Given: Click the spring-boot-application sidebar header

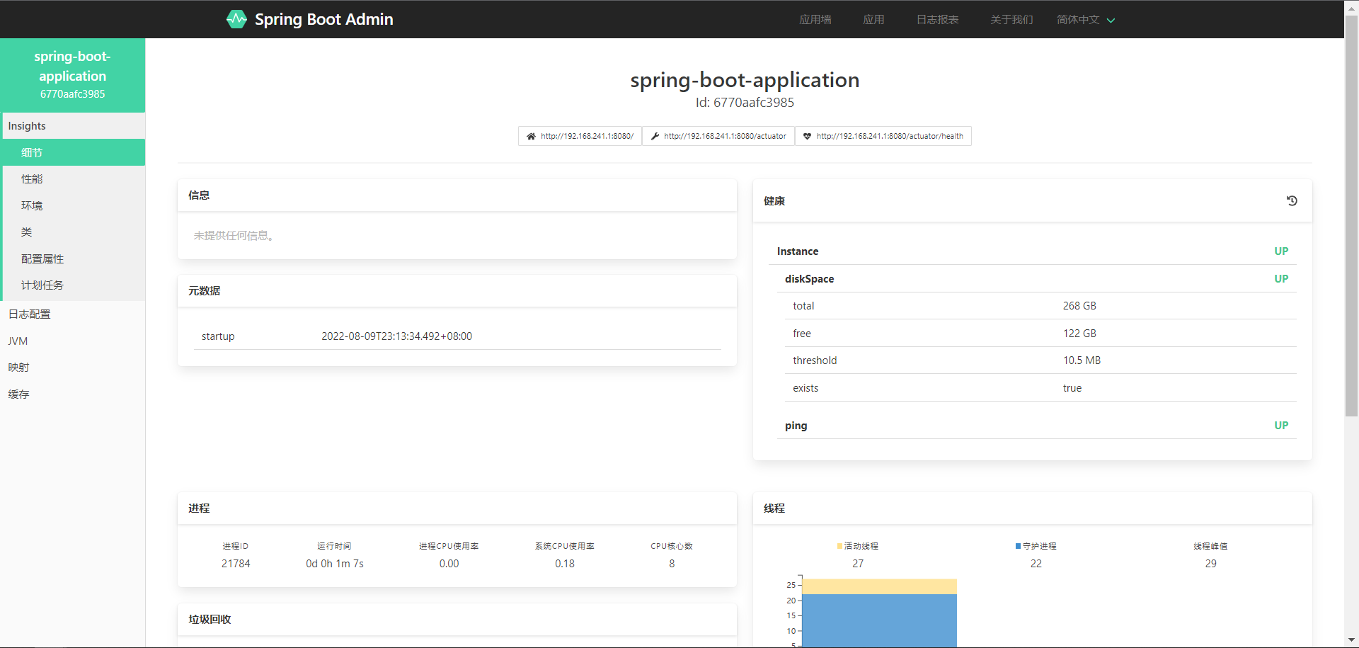Looking at the screenshot, I should click(73, 75).
